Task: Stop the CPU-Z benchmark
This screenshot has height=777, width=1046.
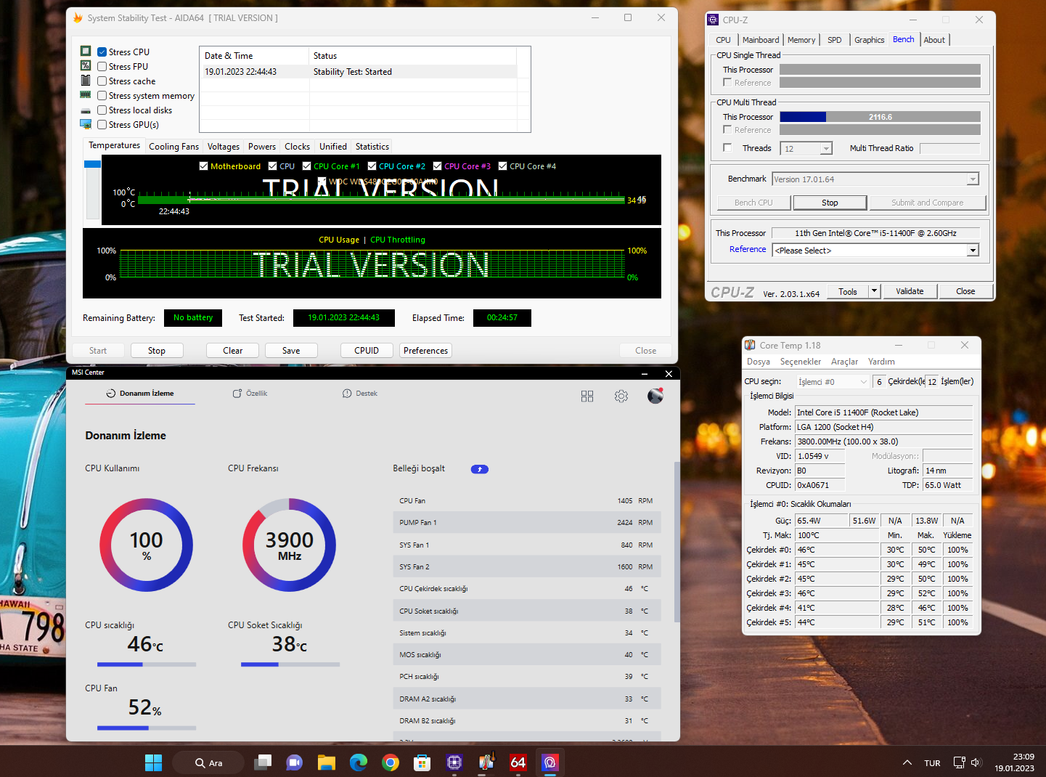Action: (830, 203)
